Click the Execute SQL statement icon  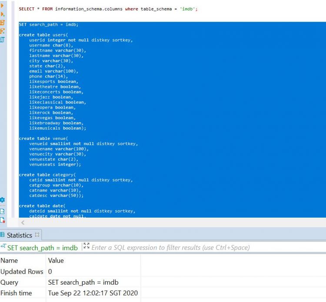coord(2,6)
